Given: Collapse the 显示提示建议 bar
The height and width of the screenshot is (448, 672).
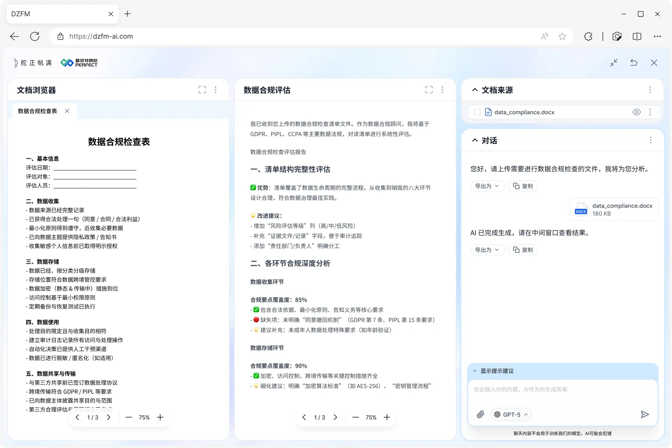Looking at the screenshot, I should tap(475, 371).
